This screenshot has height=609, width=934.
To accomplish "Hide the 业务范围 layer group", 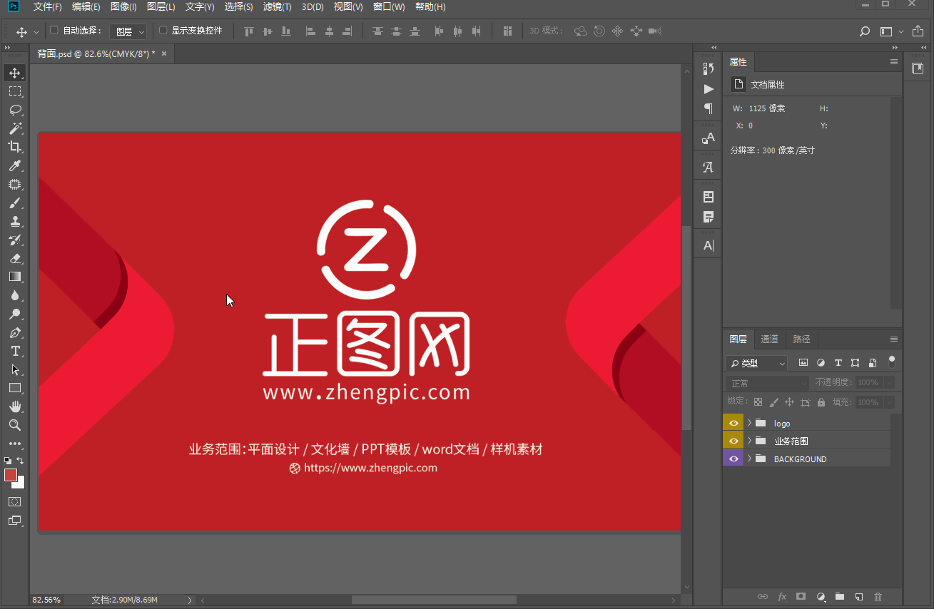I will coord(734,441).
